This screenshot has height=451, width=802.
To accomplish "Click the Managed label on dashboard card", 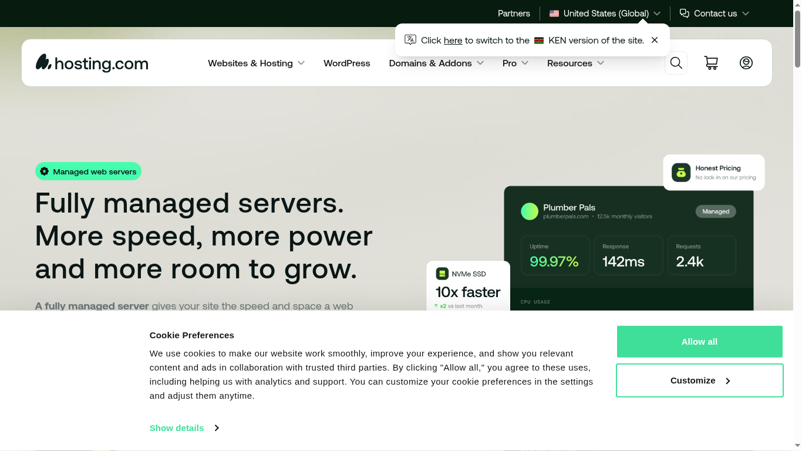I will point(716,211).
